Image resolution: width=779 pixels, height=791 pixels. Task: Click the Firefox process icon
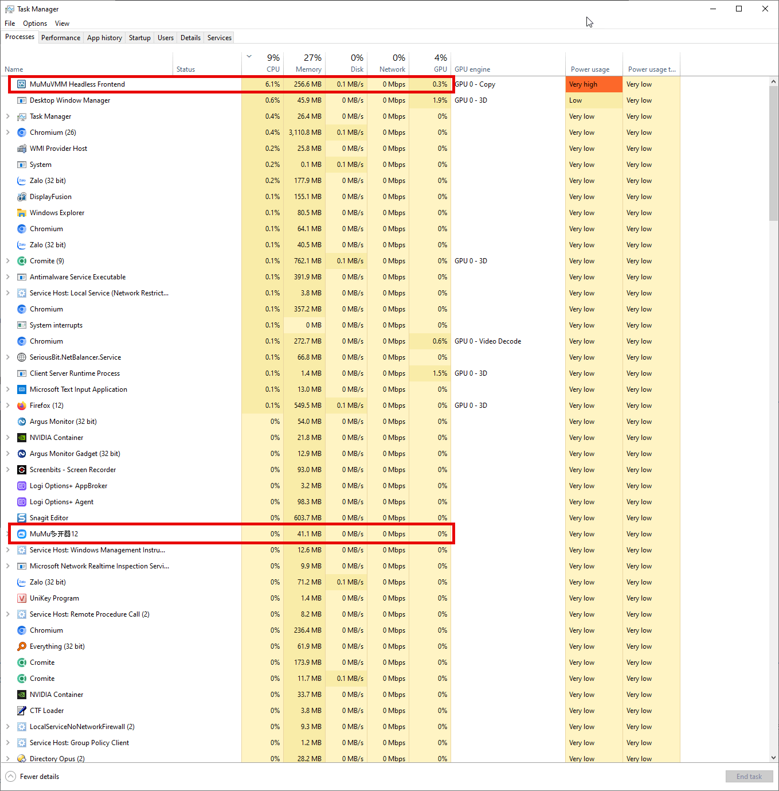tap(22, 406)
